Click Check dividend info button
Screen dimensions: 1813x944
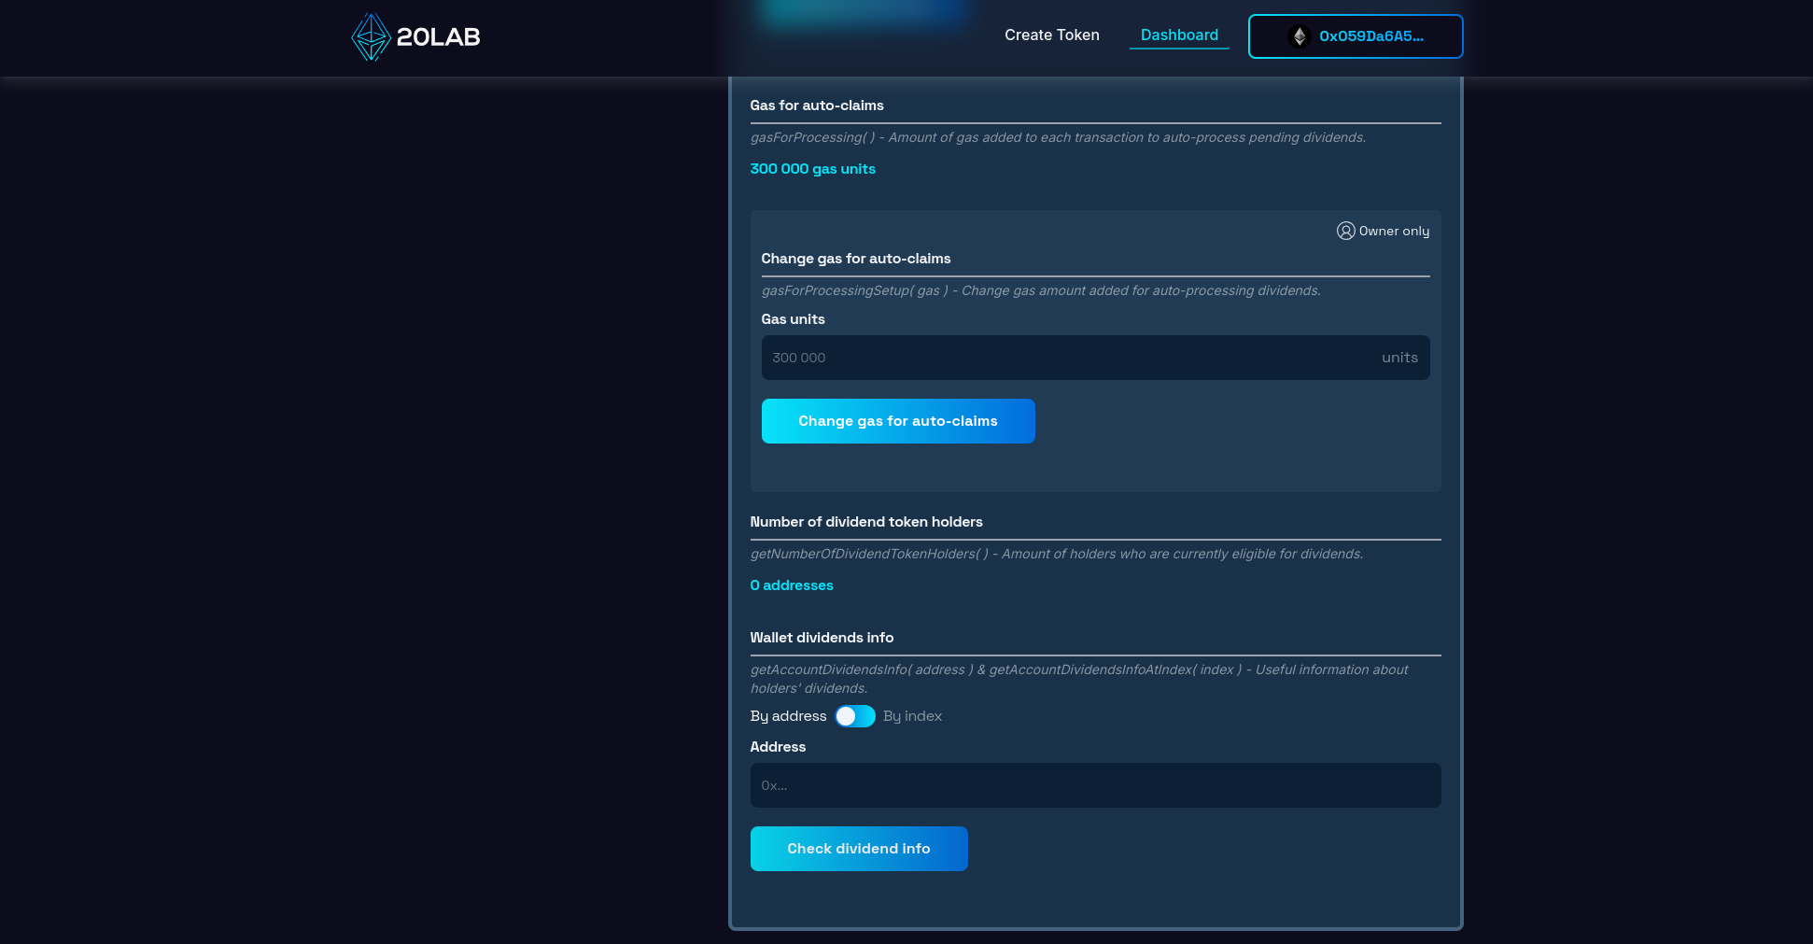(859, 849)
